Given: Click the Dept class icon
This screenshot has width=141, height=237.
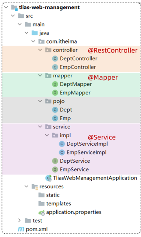Looking at the screenshot, I should (55, 110).
